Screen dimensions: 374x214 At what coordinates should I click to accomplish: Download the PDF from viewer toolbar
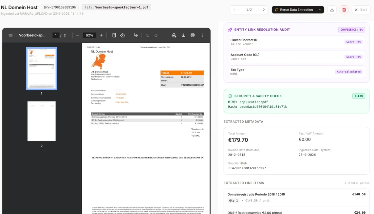tap(183, 35)
